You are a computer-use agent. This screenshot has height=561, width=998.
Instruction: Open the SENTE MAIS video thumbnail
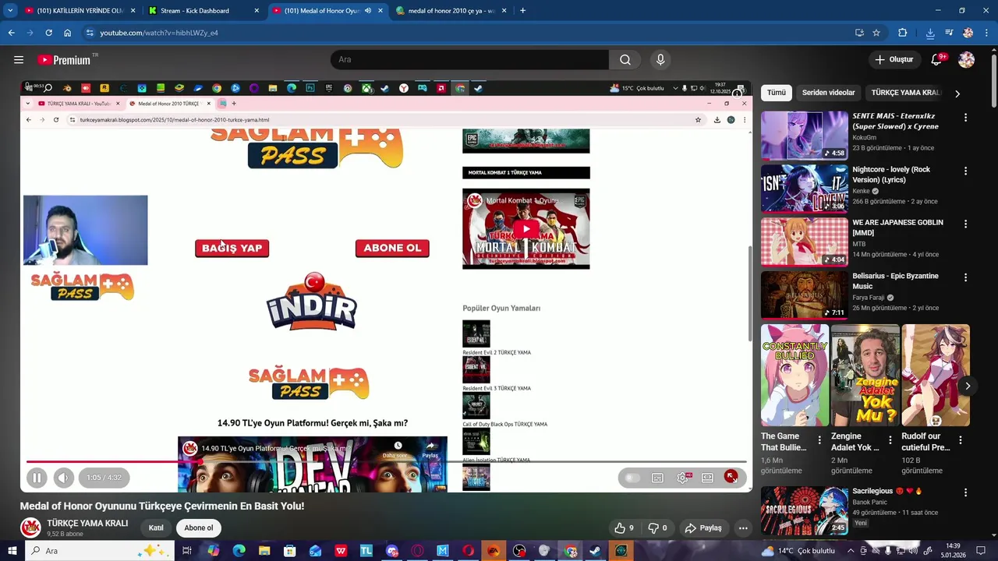[x=804, y=135]
